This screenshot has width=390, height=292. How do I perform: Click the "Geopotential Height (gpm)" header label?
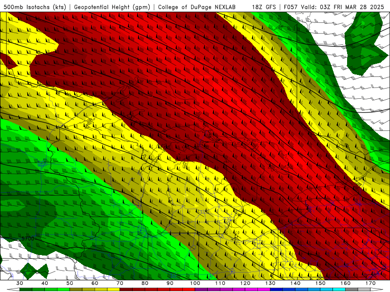point(112,7)
